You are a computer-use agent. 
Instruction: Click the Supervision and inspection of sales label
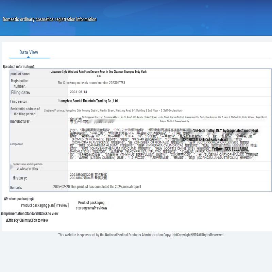click(x=28, y=166)
